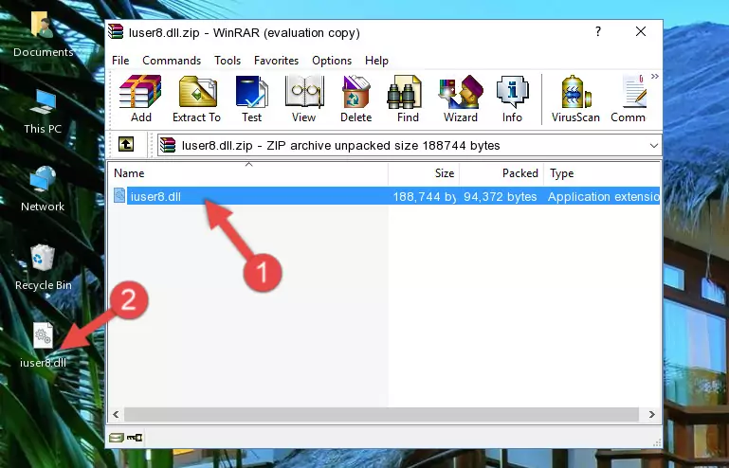Open the Commands menu
729x468 pixels.
click(x=172, y=61)
